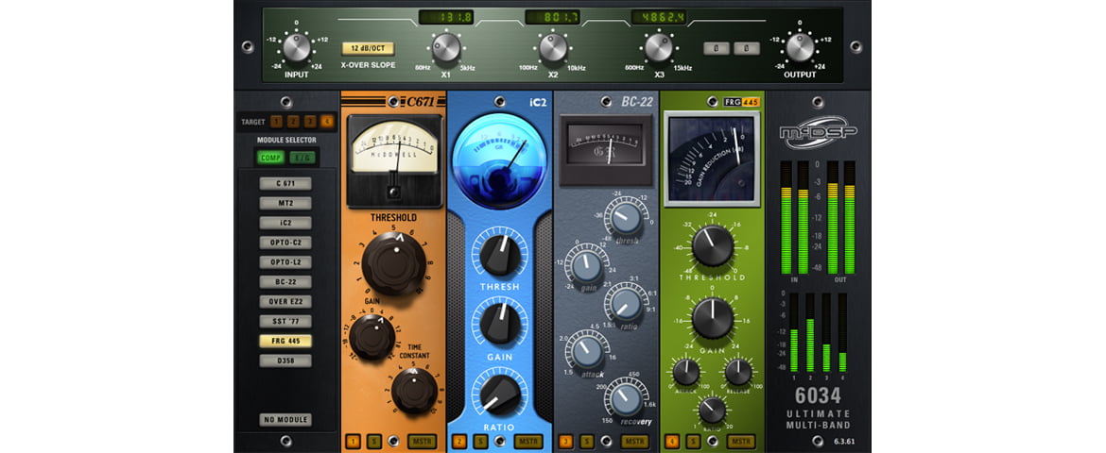Choose the MT2 module
The image size is (1106, 453).
285,203
